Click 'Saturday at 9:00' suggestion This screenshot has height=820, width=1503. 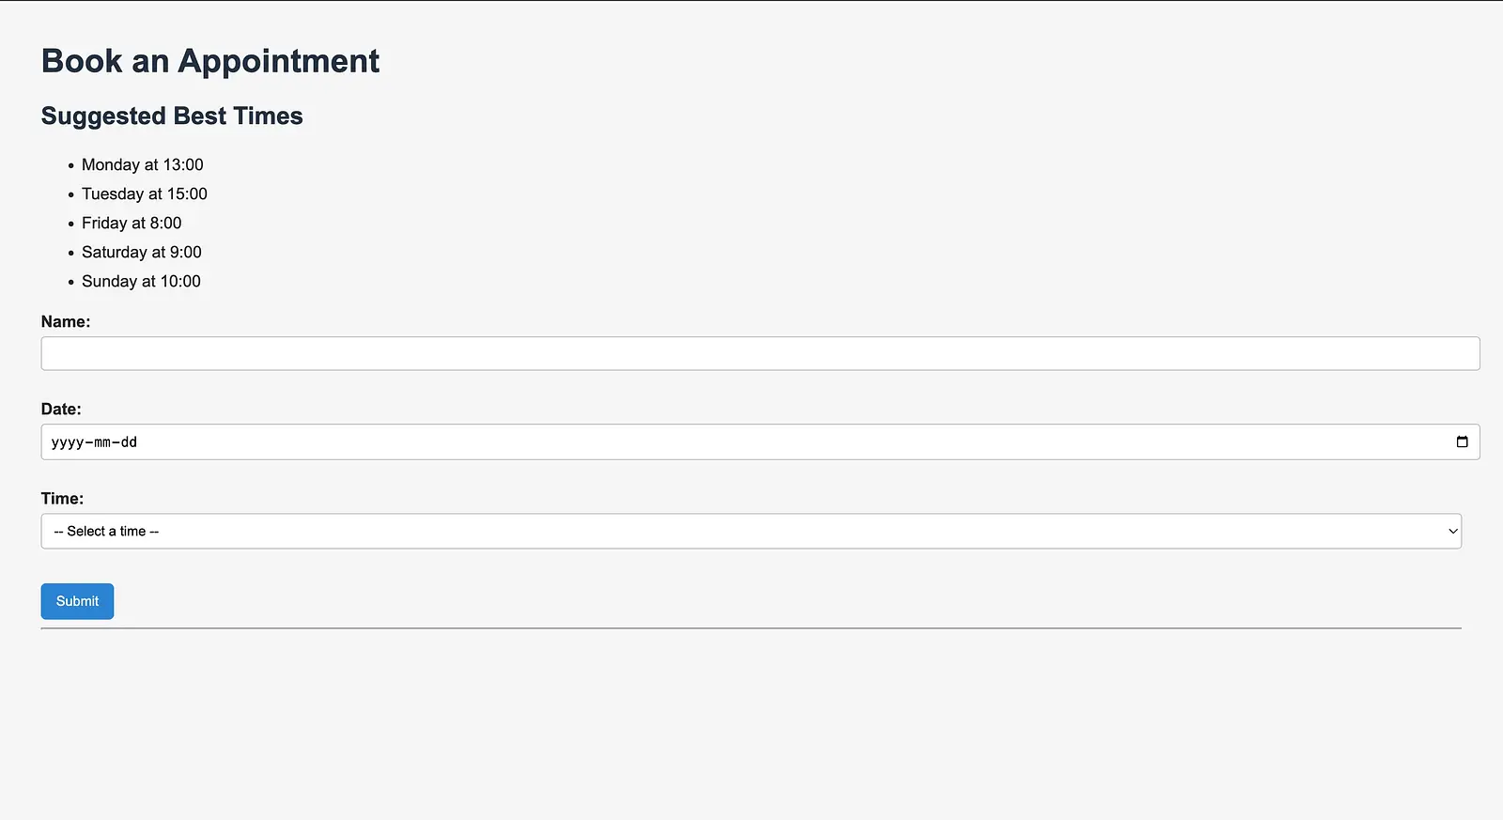(141, 252)
